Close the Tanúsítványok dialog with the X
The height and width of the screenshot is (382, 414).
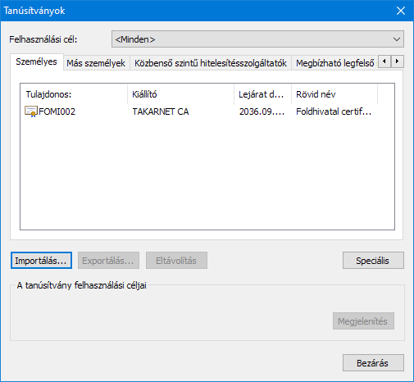[401, 11]
